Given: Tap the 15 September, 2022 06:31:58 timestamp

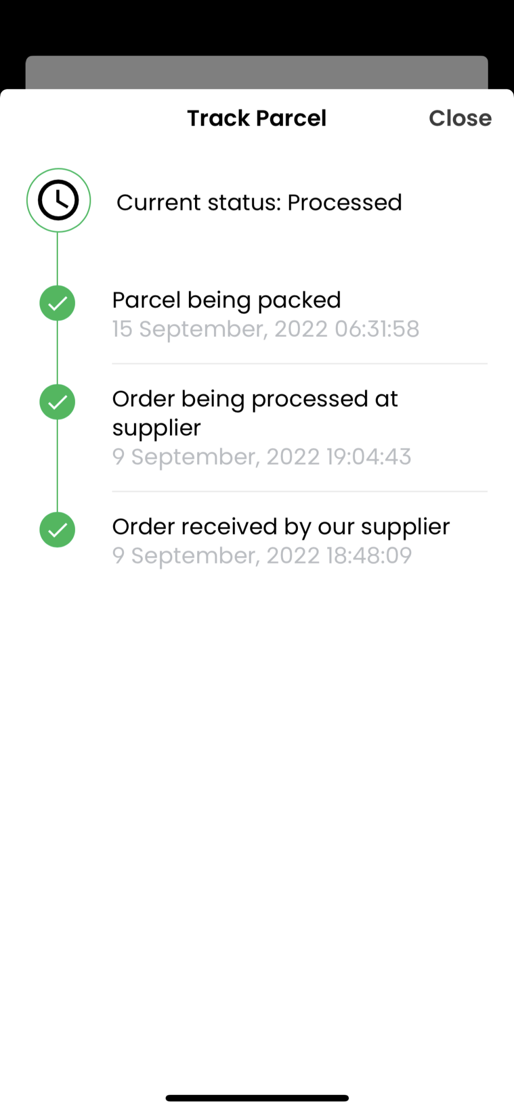Looking at the screenshot, I should [266, 329].
